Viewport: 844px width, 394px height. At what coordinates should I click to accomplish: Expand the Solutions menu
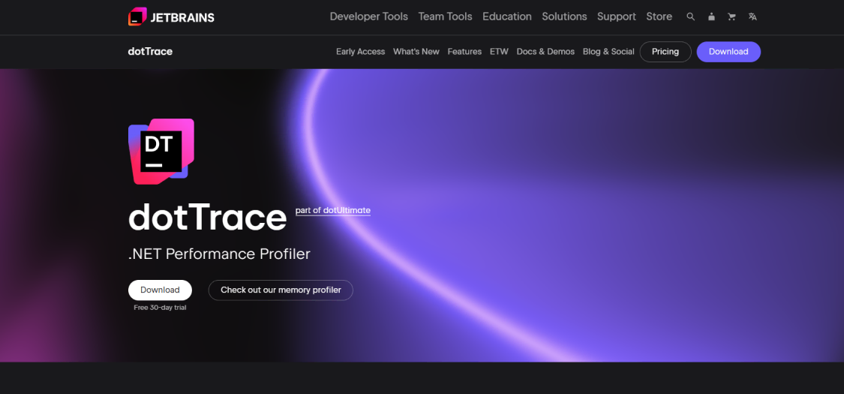(x=564, y=17)
